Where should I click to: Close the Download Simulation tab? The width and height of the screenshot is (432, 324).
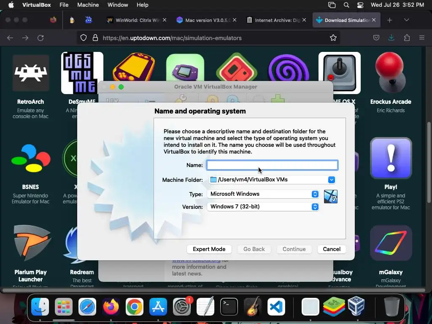[374, 20]
